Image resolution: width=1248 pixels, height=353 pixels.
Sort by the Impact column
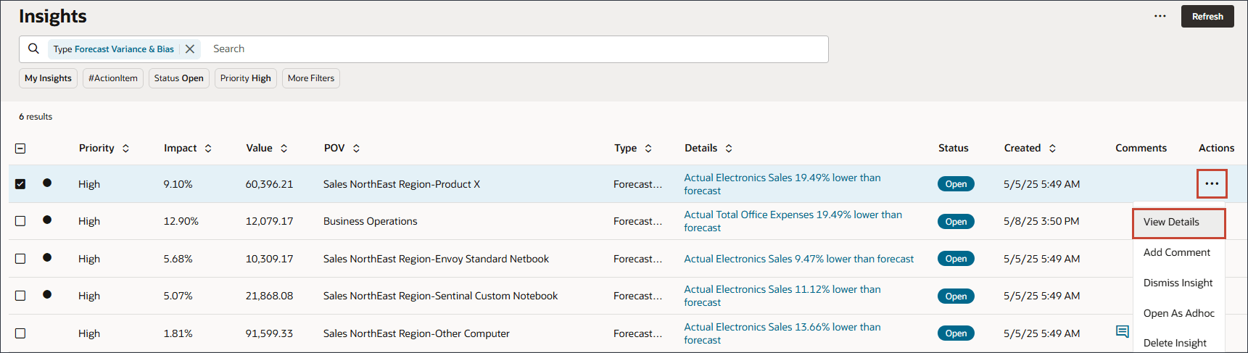coord(208,148)
